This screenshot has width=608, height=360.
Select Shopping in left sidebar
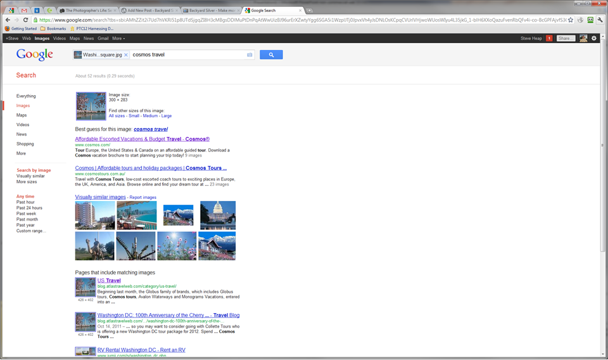pyautogui.click(x=25, y=144)
